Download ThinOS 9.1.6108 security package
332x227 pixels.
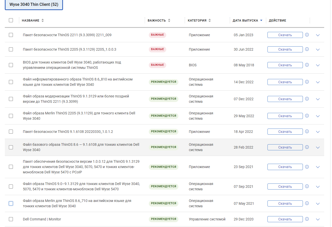(285, 132)
